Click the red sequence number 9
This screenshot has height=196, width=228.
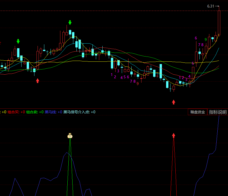[x=138, y=84]
